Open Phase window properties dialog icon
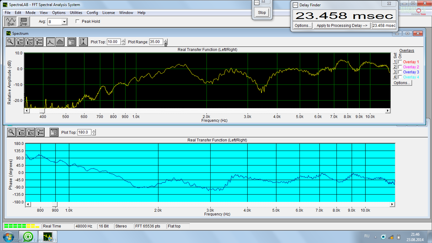This screenshot has width=432, height=243. coord(54,132)
